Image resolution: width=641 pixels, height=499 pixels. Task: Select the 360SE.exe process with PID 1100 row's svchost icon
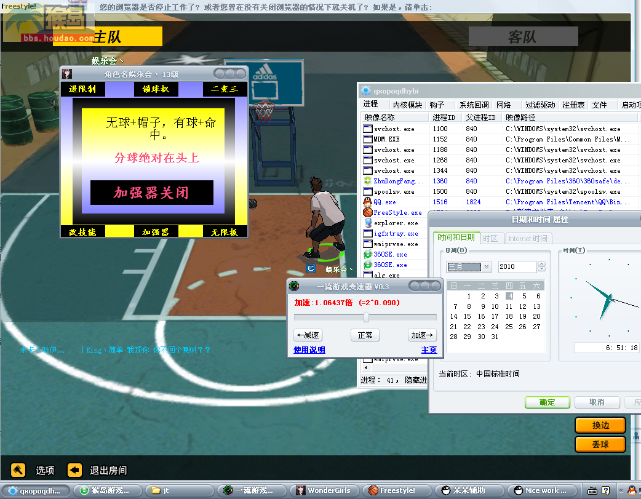click(367, 129)
